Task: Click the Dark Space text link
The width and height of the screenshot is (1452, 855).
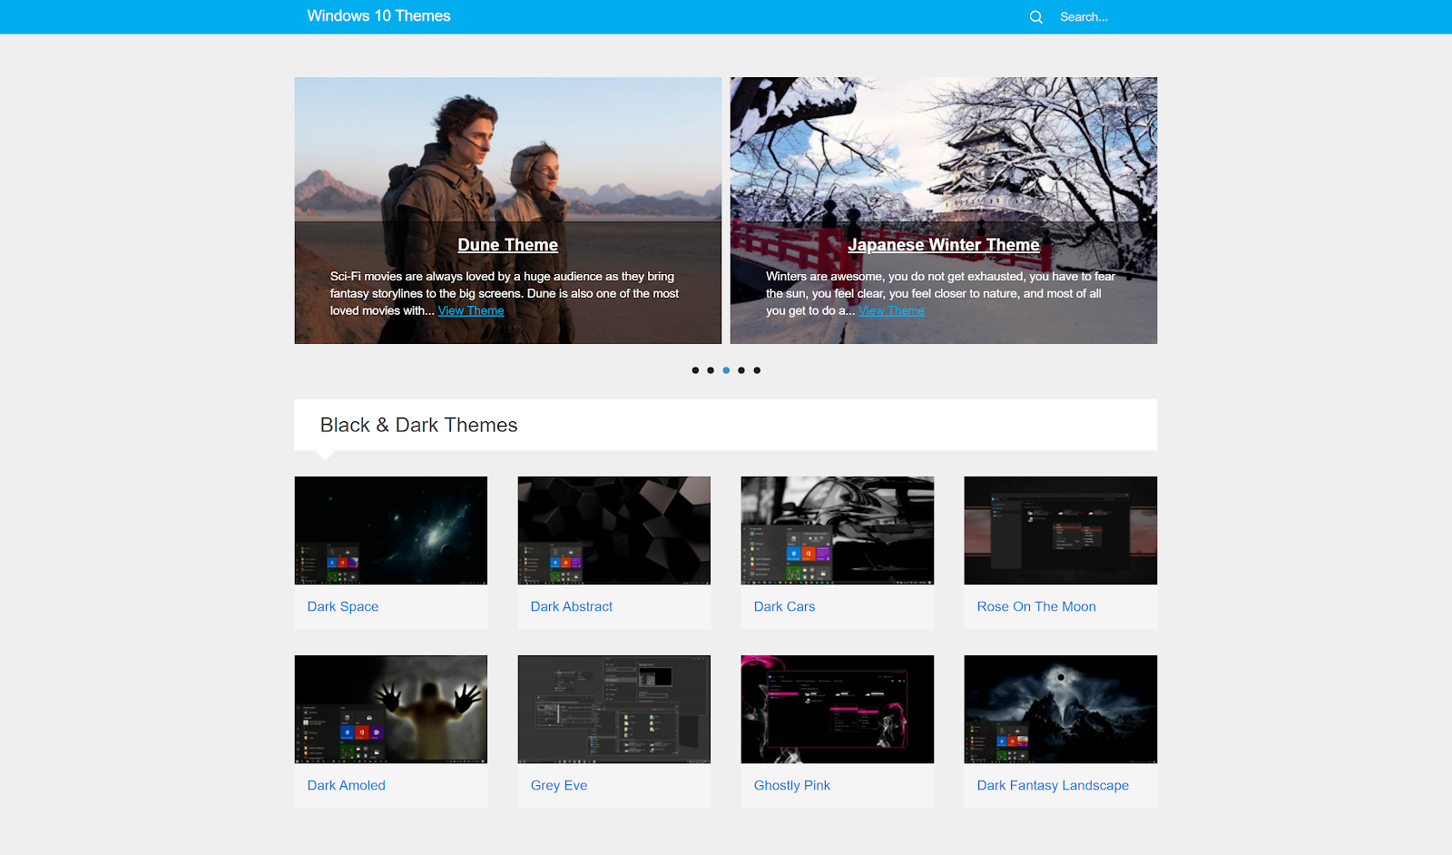Action: click(x=343, y=606)
